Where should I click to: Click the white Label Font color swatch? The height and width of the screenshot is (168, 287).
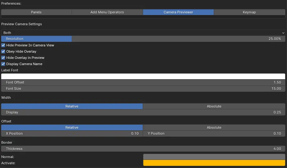pyautogui.click(x=143, y=76)
